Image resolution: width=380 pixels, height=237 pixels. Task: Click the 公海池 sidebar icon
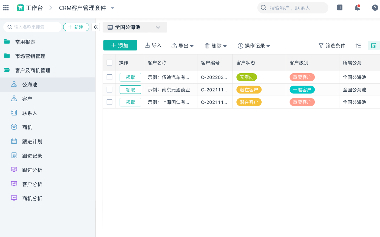[14, 84]
